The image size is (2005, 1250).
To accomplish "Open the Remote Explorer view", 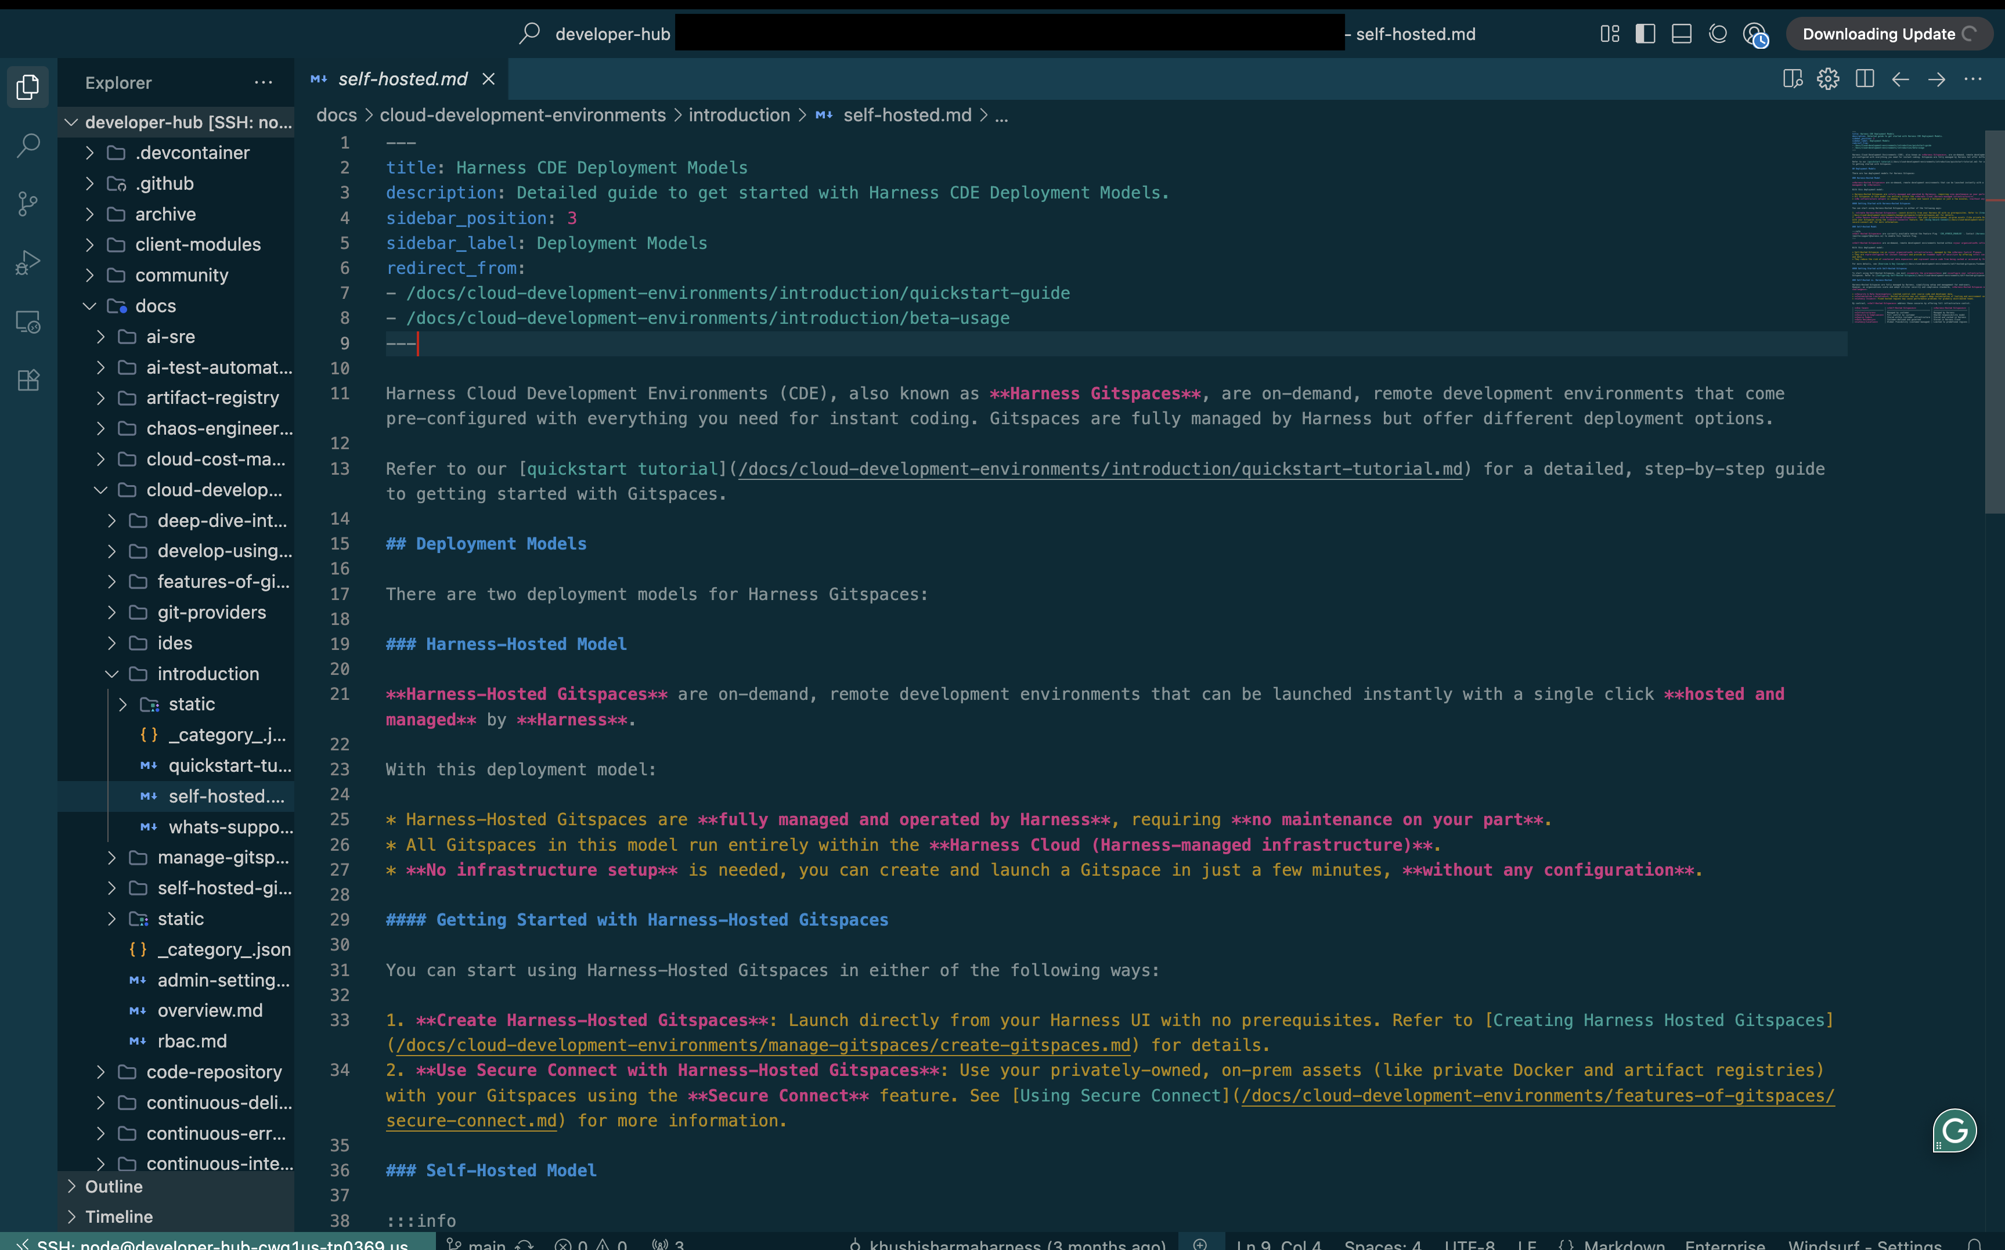I will 28,321.
